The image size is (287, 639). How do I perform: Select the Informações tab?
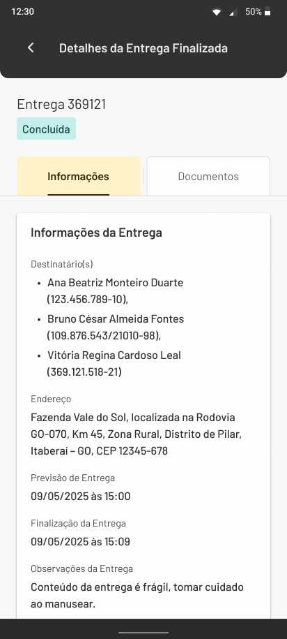[79, 176]
